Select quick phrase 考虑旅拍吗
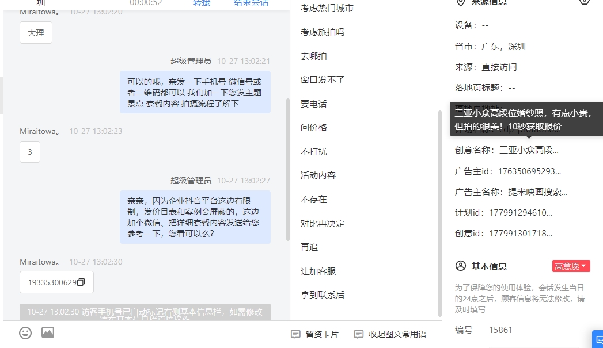 [x=323, y=32]
